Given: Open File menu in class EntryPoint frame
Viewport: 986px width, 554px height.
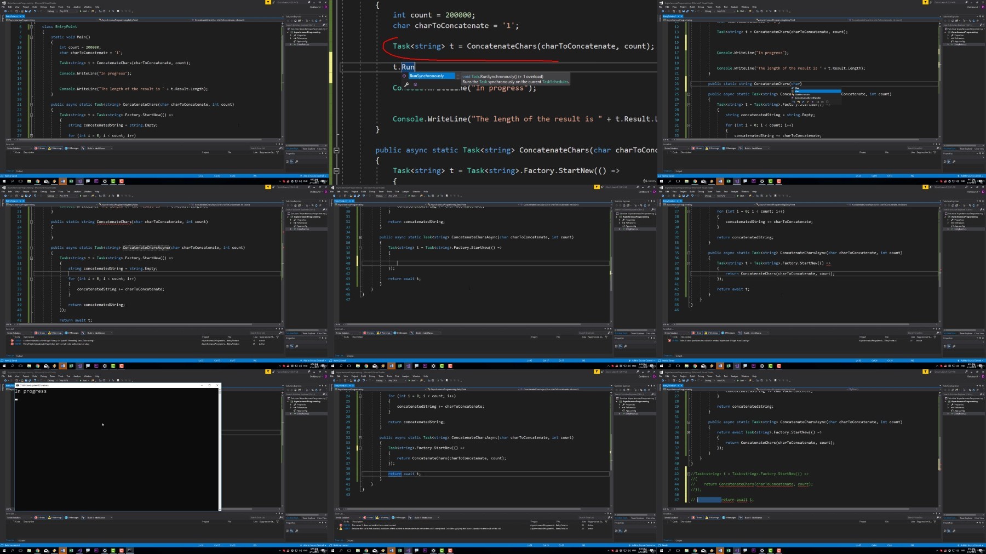Looking at the screenshot, I should (3, 7).
